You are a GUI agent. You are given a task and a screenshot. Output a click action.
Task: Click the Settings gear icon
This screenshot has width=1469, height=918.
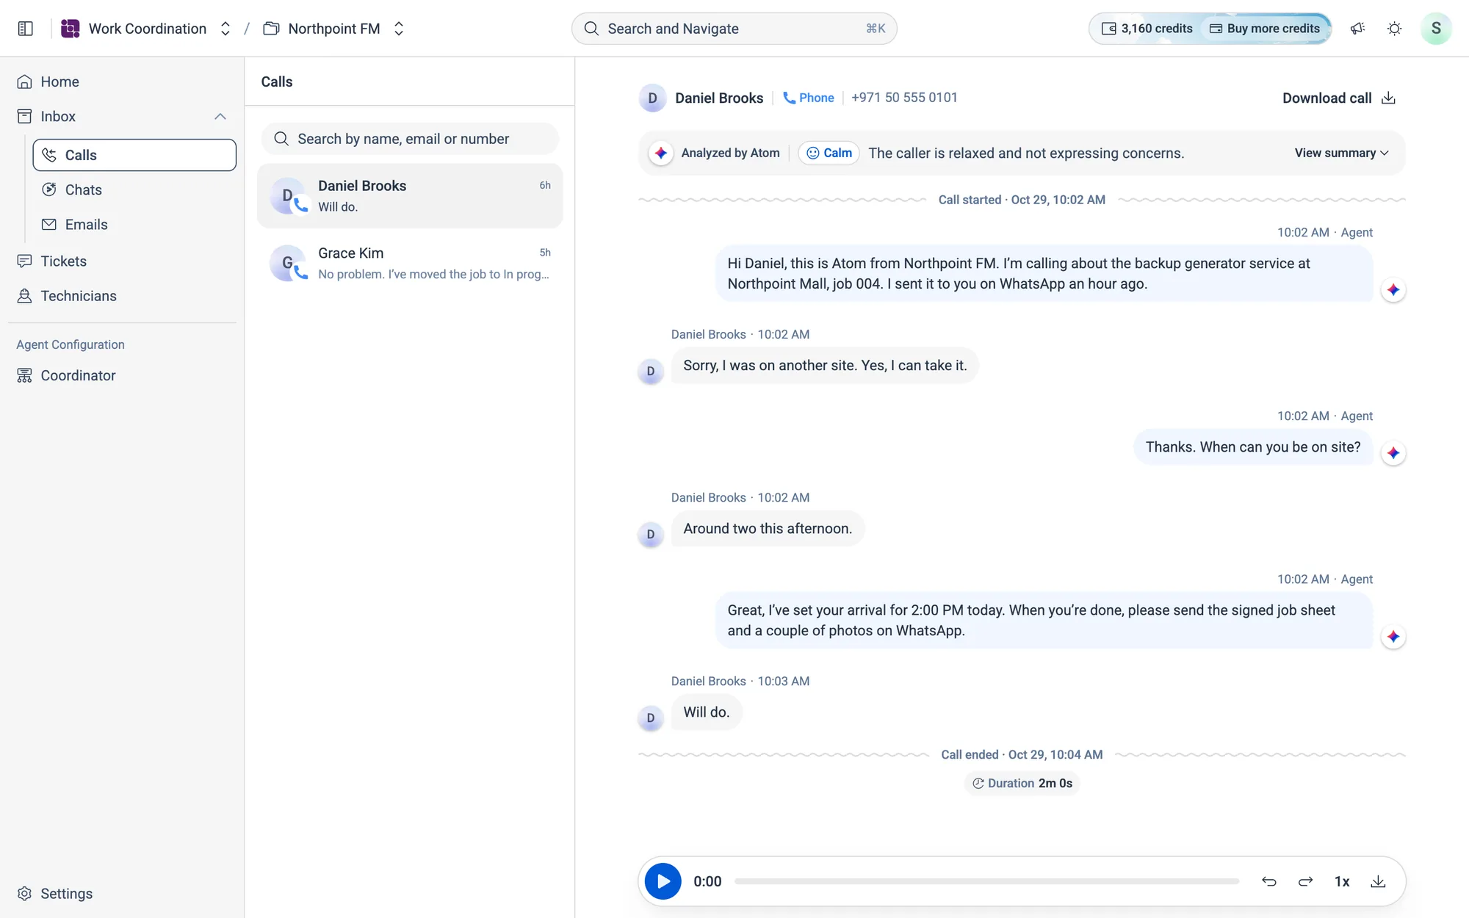point(24,893)
